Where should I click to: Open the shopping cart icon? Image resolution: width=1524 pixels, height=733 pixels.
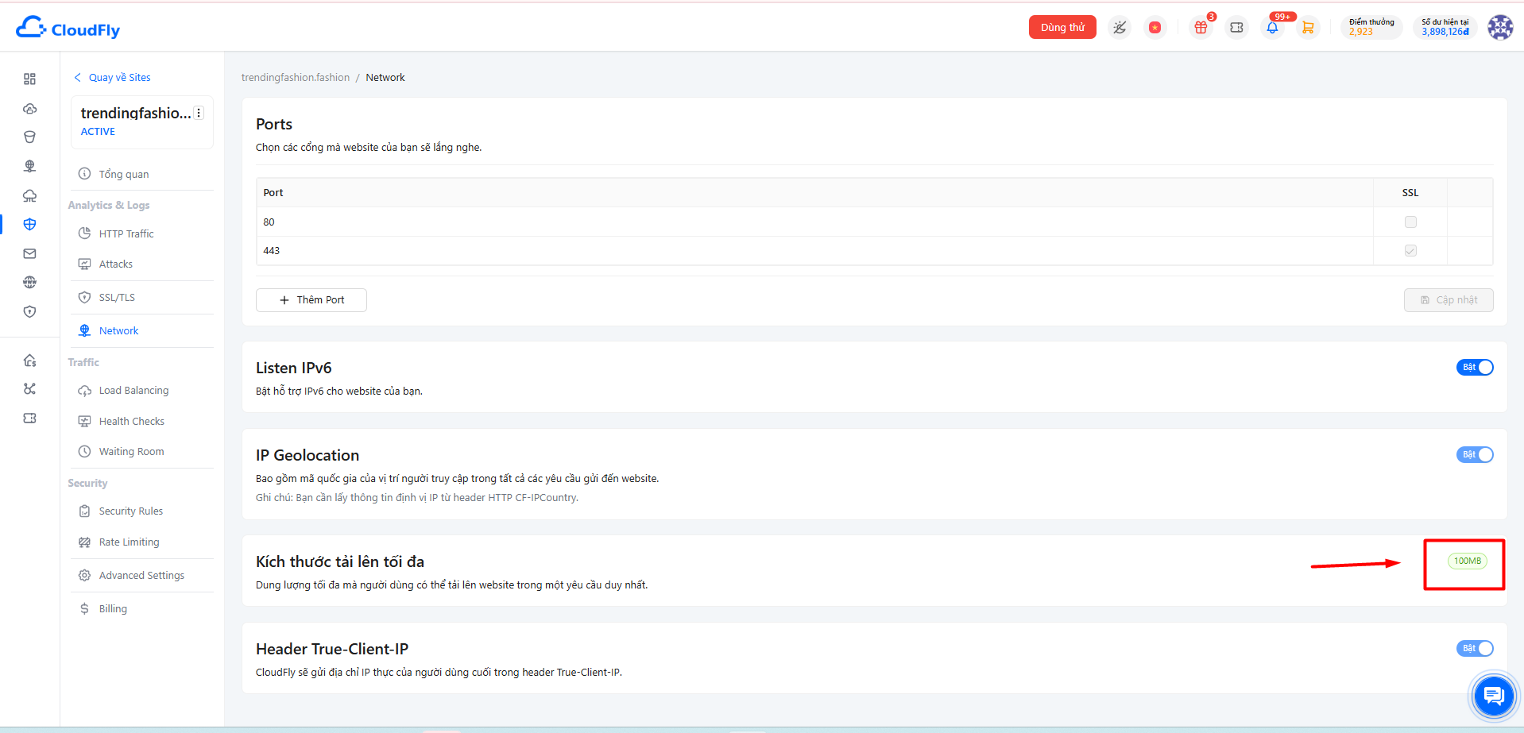coord(1308,28)
